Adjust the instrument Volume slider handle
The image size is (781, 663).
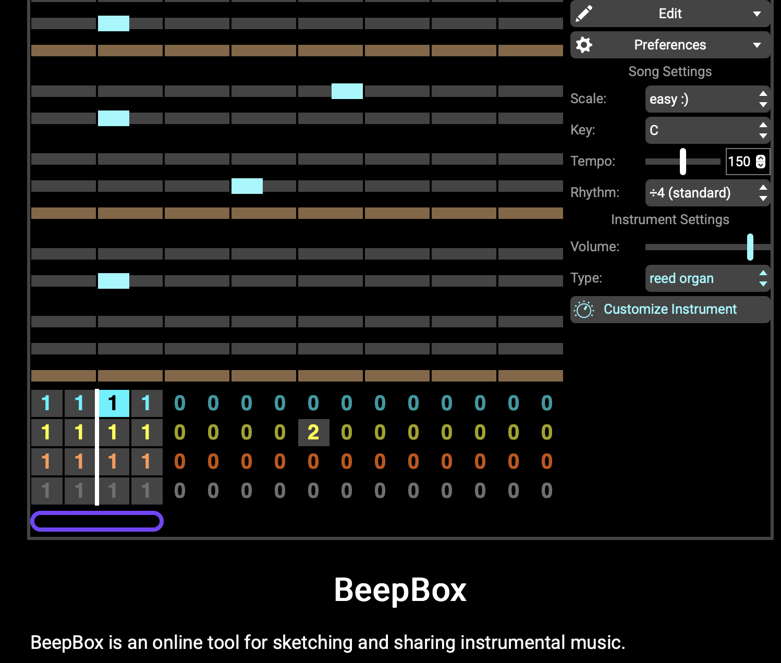pos(750,247)
